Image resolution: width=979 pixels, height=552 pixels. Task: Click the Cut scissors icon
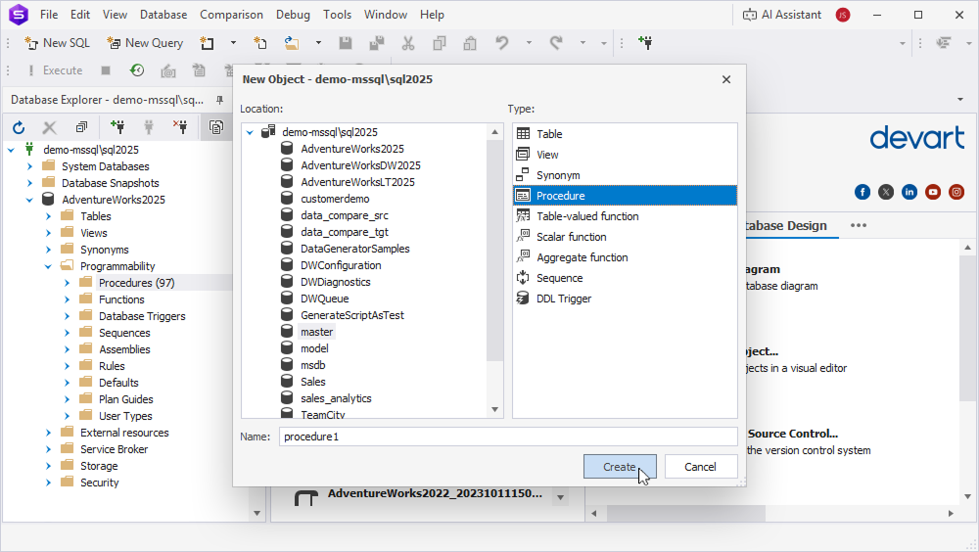[x=408, y=43]
